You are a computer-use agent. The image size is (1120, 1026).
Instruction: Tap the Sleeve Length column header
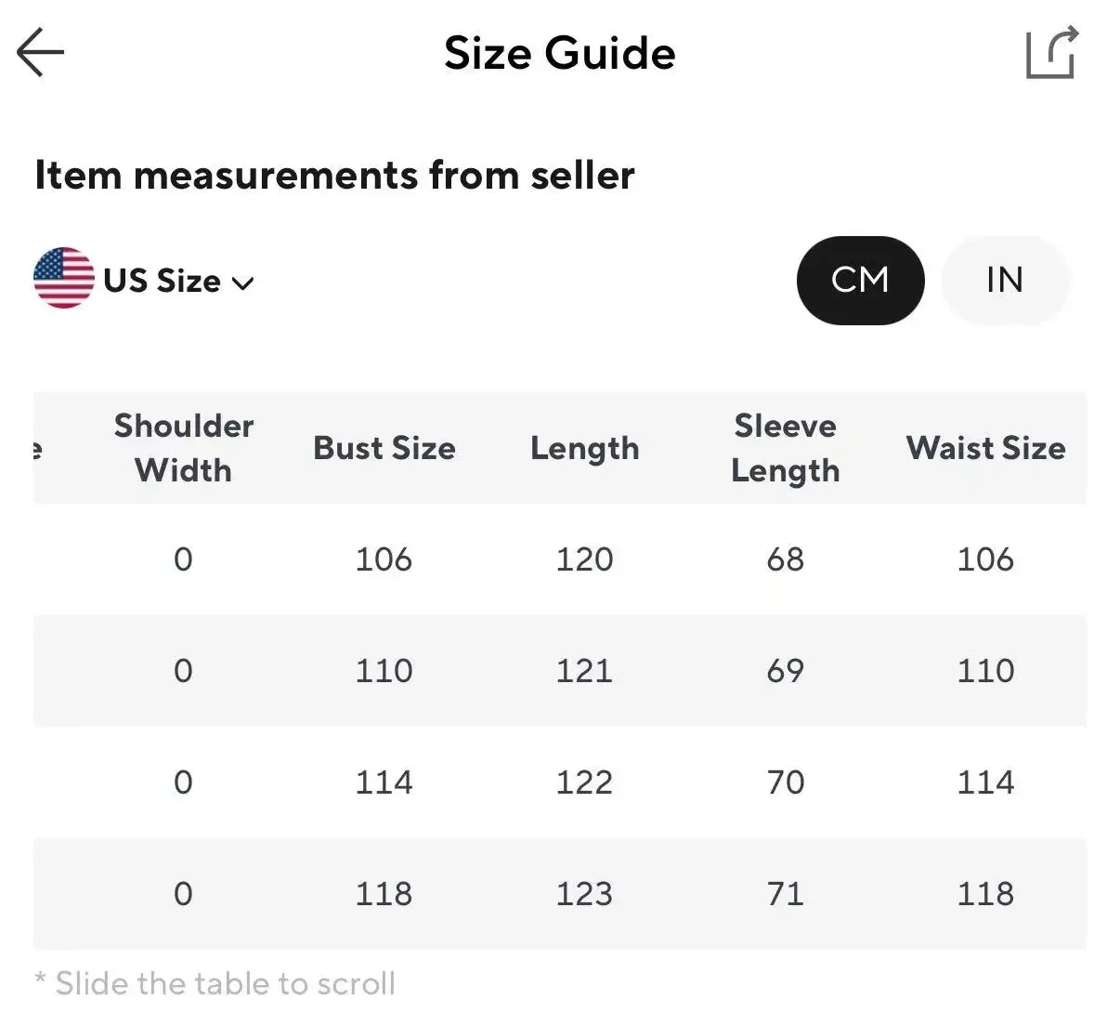pyautogui.click(x=785, y=448)
